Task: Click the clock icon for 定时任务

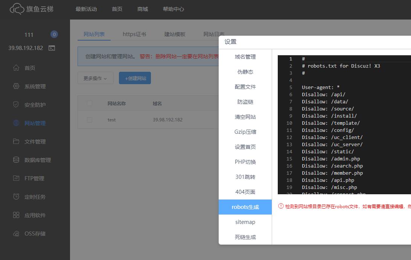Action: 16,197
